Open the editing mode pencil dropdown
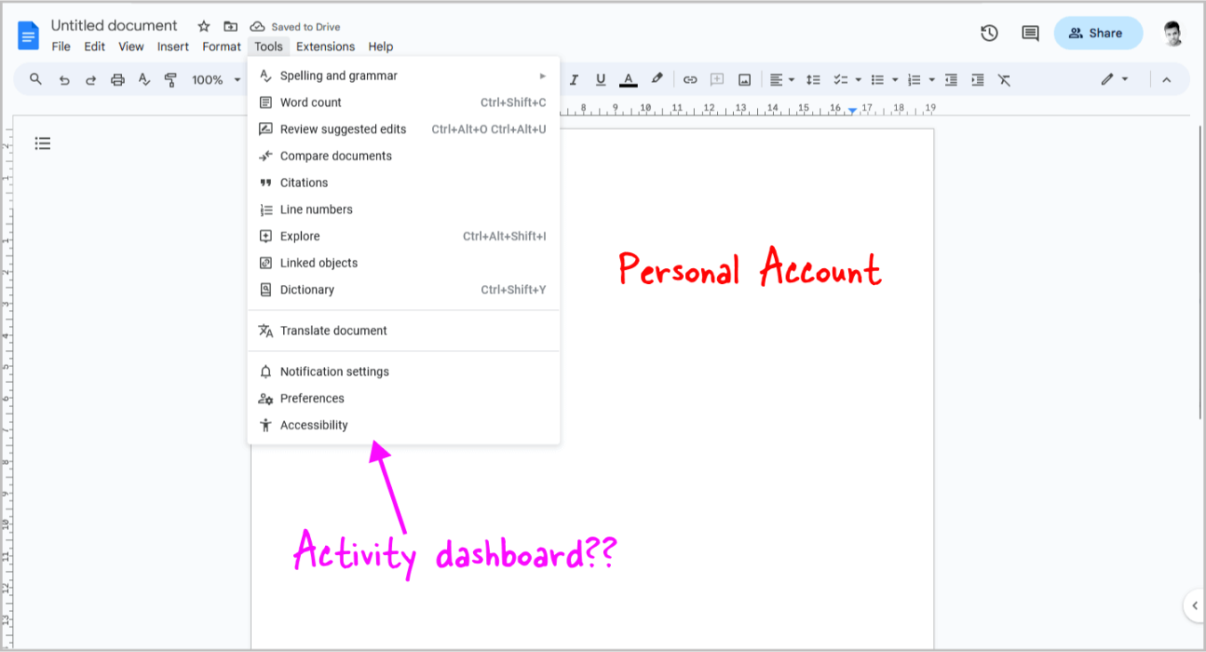 1114,79
